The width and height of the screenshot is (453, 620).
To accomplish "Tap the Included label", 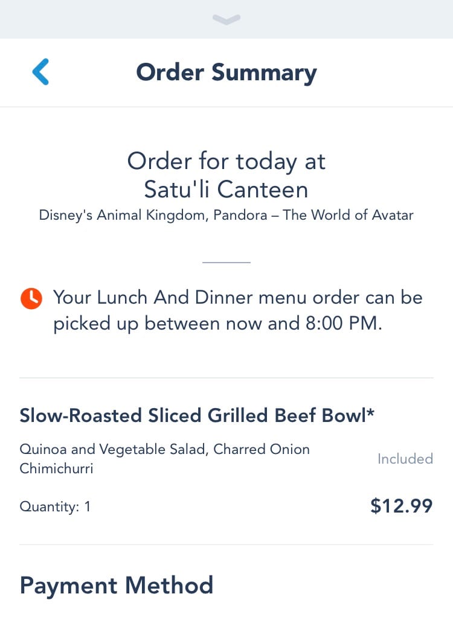I will (405, 459).
